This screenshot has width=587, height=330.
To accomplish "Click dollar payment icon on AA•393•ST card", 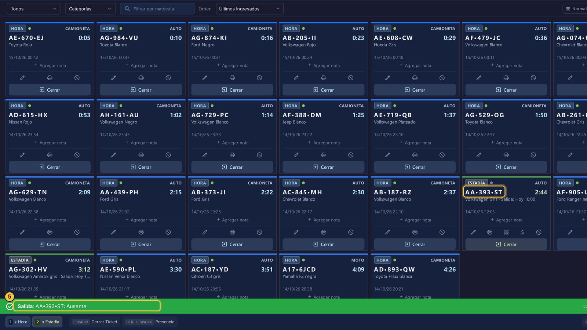I will point(522,232).
